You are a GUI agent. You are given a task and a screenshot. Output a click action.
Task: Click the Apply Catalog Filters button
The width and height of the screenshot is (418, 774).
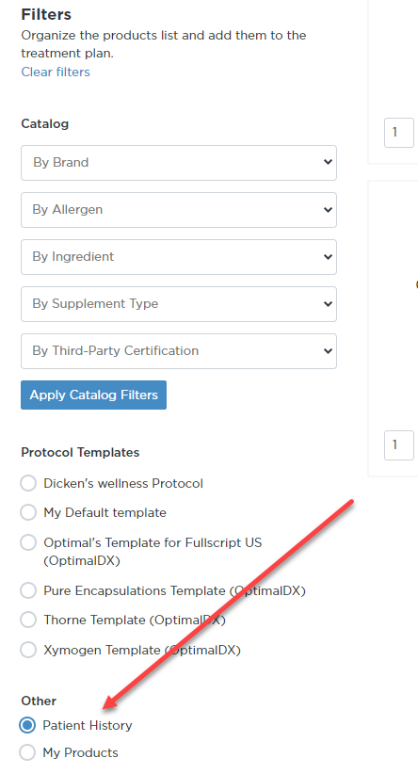pyautogui.click(x=94, y=395)
